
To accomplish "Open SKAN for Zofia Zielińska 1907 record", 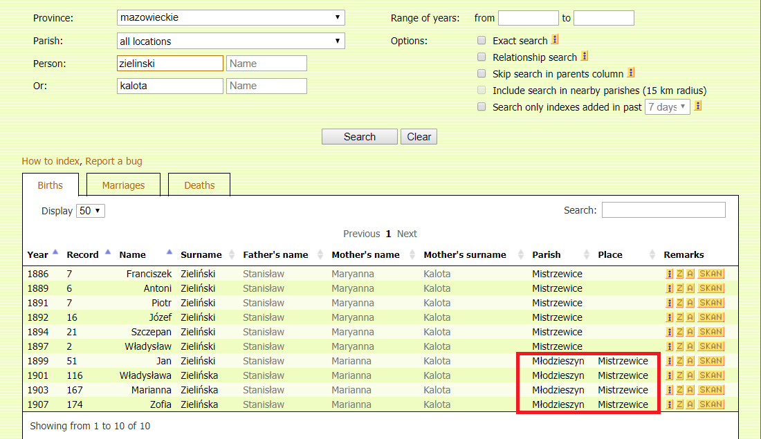I will [710, 404].
